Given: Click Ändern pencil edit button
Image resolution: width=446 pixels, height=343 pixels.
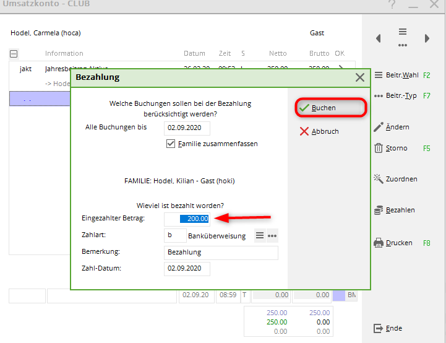Looking at the screenshot, I should coord(392,127).
